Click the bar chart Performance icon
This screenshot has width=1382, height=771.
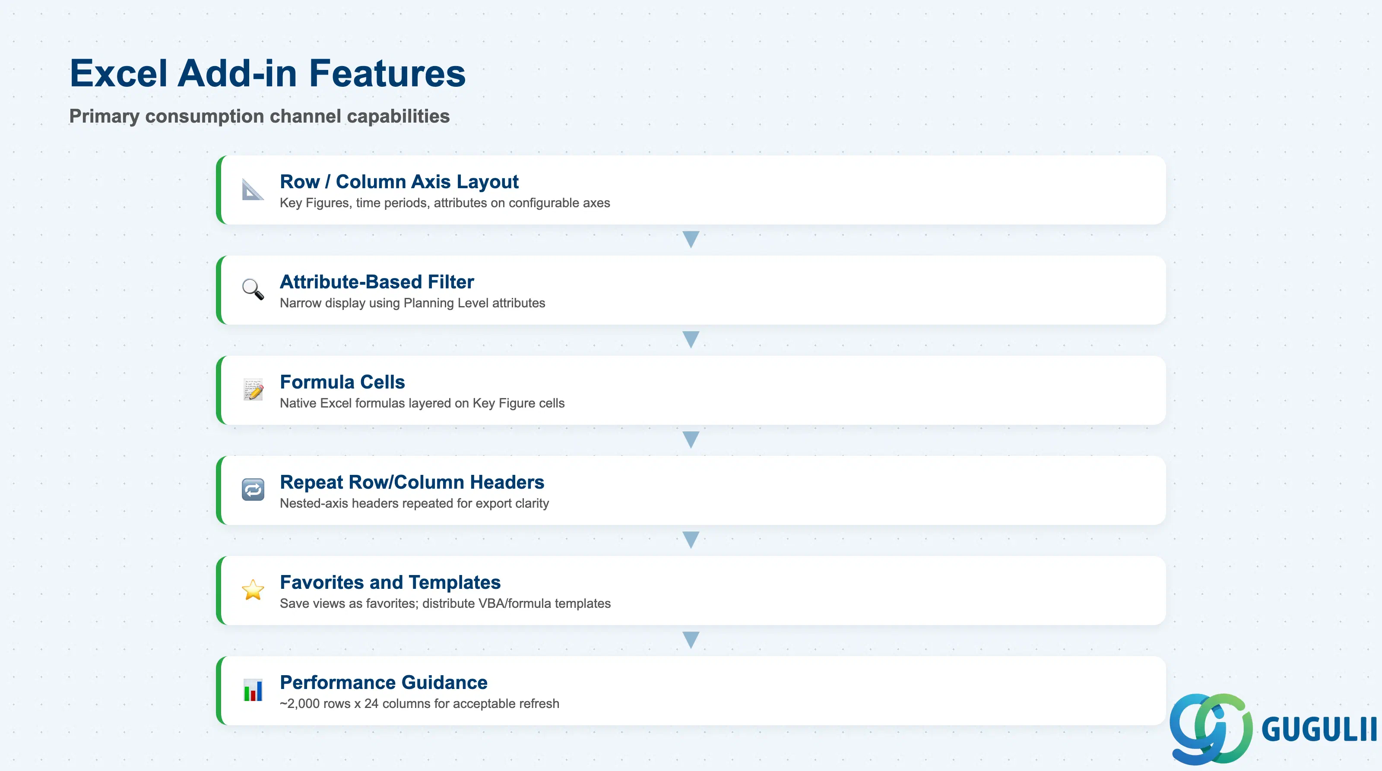(x=253, y=691)
